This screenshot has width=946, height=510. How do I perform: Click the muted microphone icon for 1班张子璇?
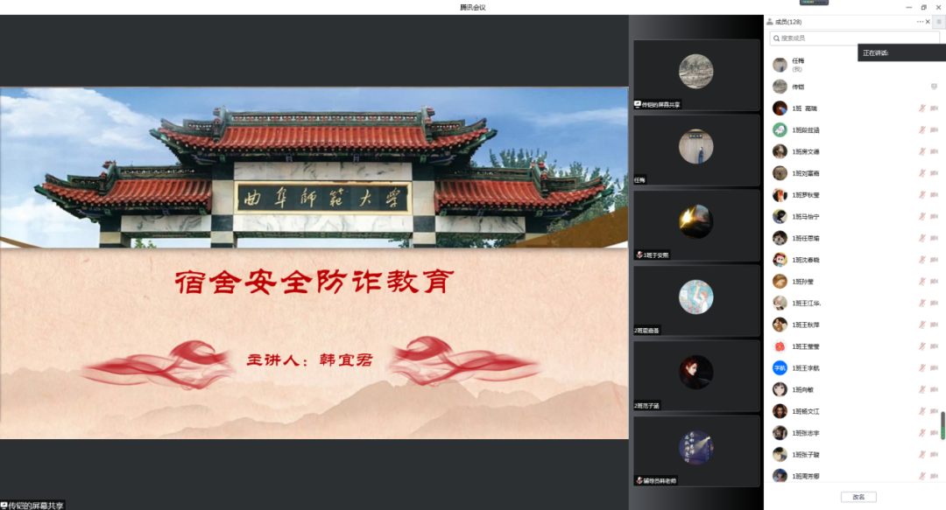coord(921,455)
